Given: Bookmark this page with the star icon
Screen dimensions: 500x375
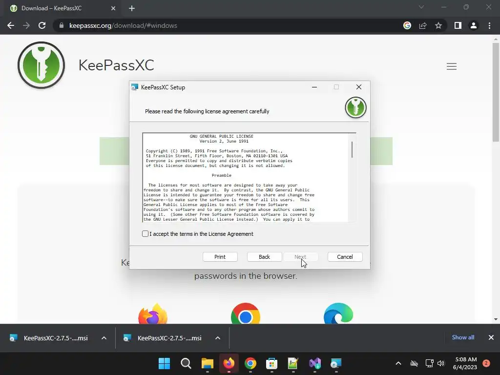Looking at the screenshot, I should coord(438,25).
